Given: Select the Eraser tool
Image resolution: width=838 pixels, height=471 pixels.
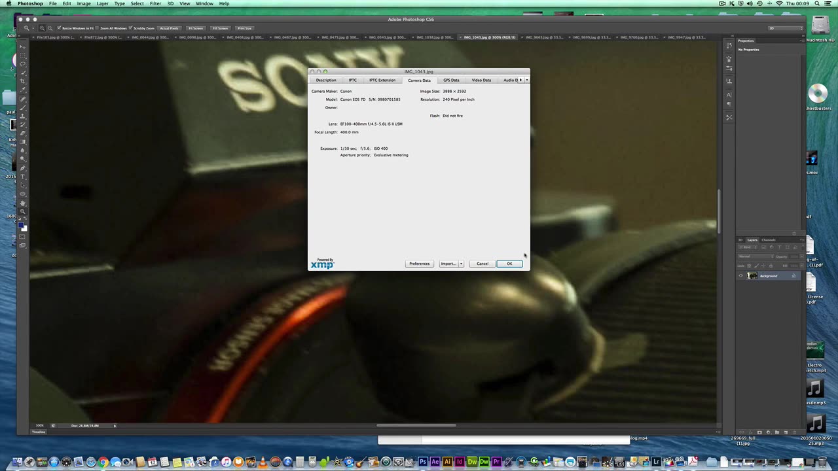Looking at the screenshot, I should [22, 133].
